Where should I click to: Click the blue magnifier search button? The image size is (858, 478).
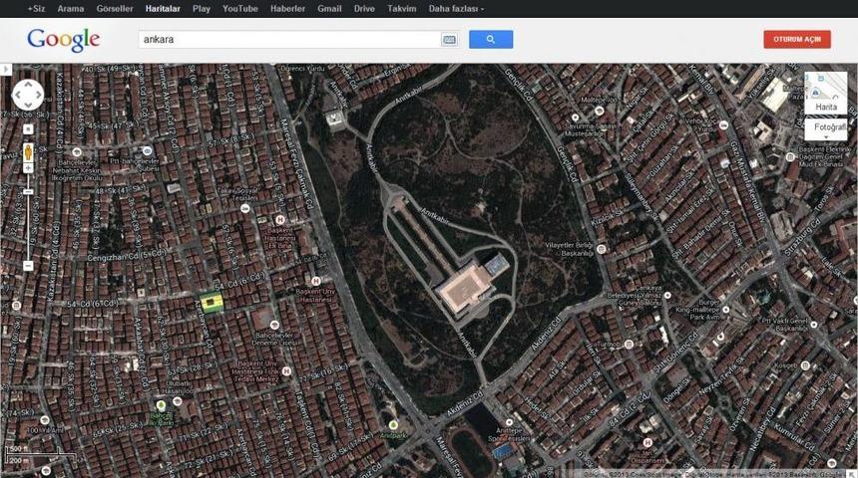491,39
